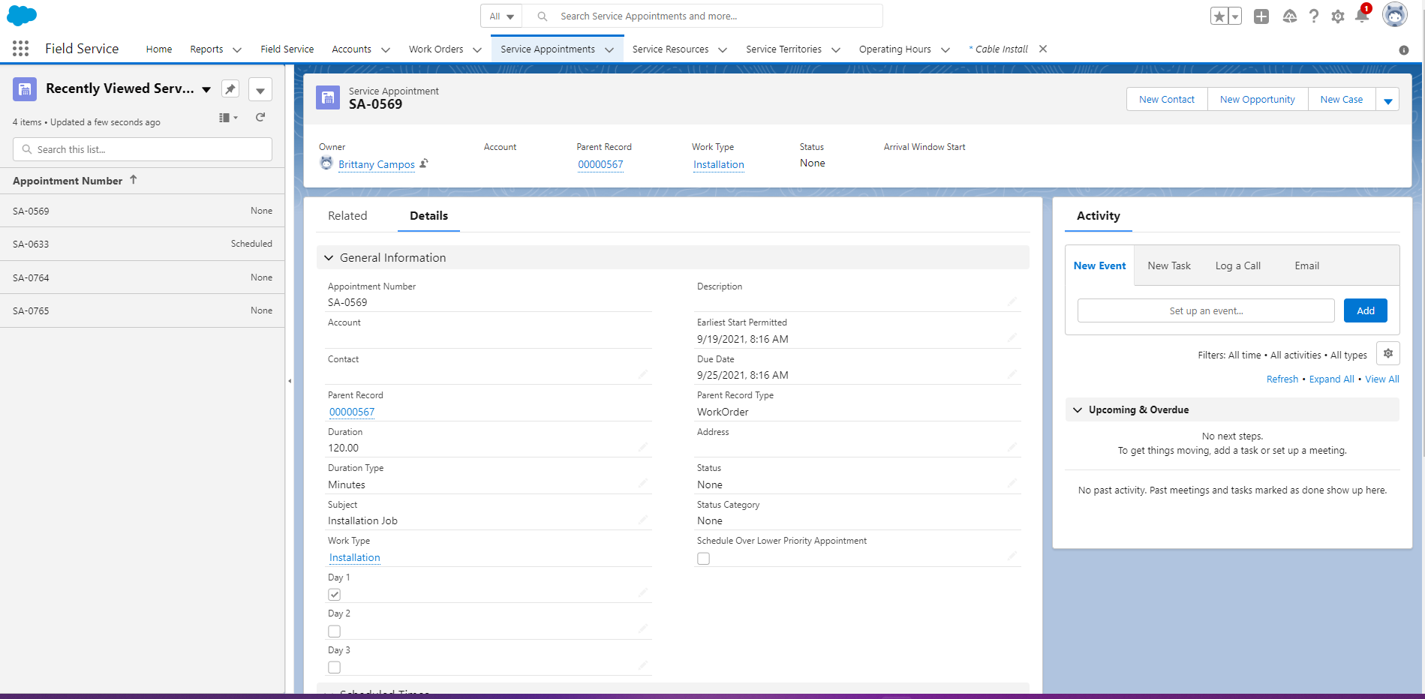Open list view controls dropdown button
The image size is (1425, 699).
click(x=260, y=89)
